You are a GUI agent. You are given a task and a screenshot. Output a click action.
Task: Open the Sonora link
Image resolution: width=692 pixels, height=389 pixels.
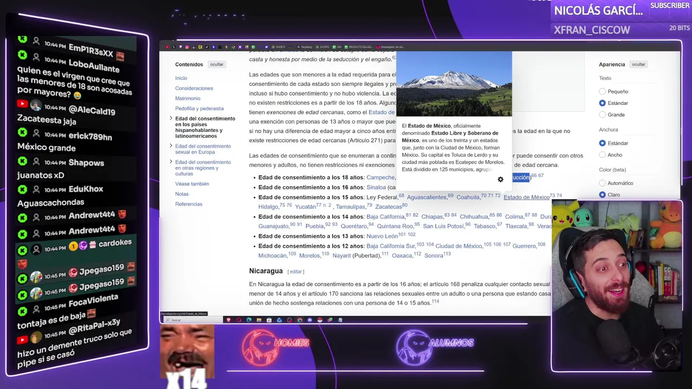tap(434, 256)
